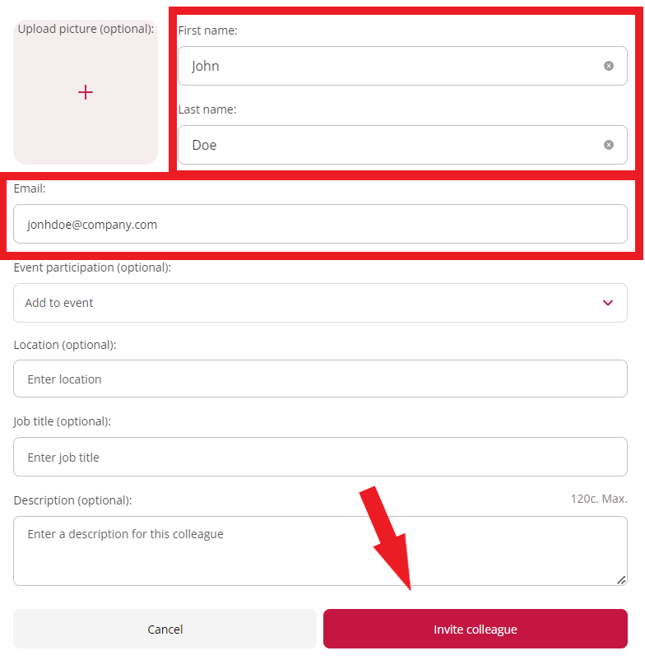Screen dimensions: 645x660
Task: Expand the event participation chevron arrow
Action: coord(608,303)
